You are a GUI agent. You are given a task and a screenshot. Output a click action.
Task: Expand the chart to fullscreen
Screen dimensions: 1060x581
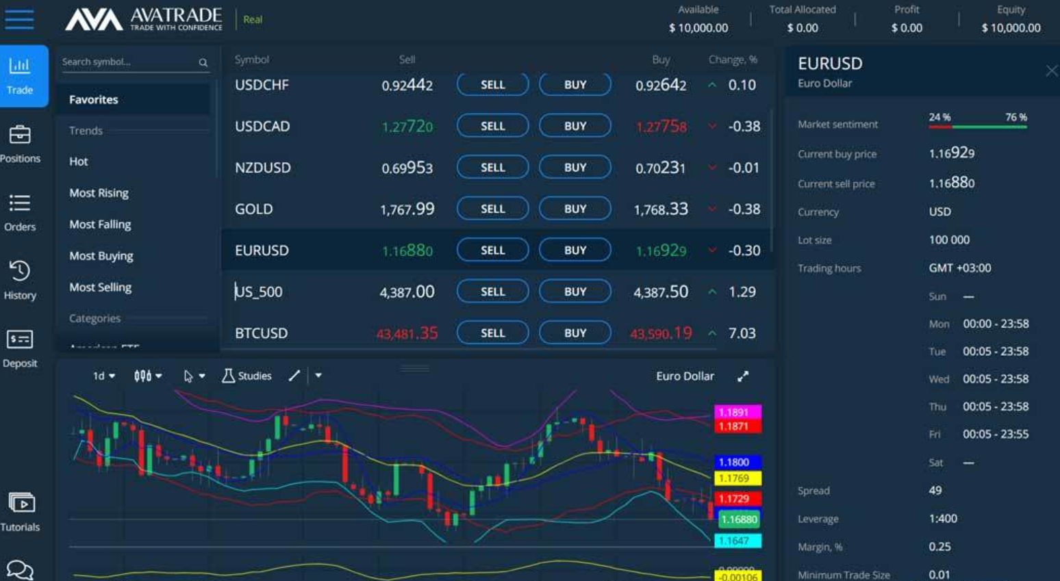tap(743, 376)
